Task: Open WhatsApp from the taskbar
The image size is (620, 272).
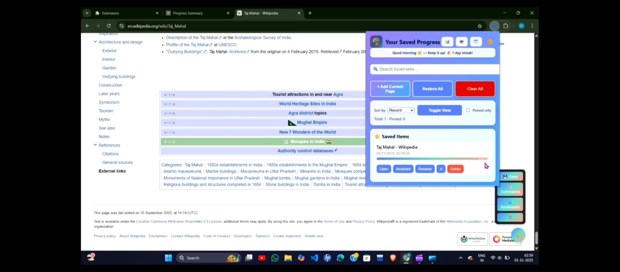Action: [x=275, y=258]
